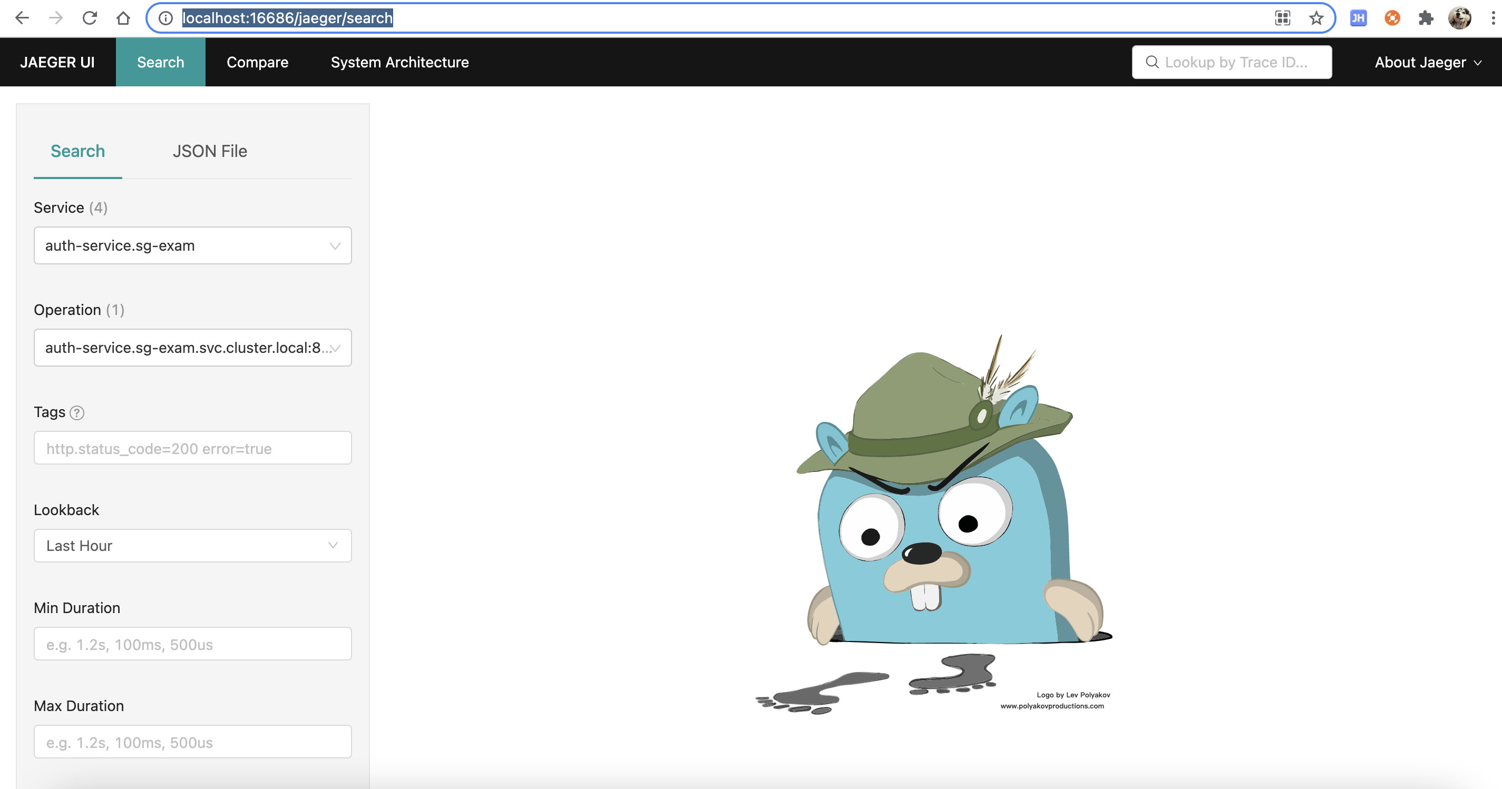Switch to the Search tab in side panel
The image size is (1502, 789).
coord(77,151)
